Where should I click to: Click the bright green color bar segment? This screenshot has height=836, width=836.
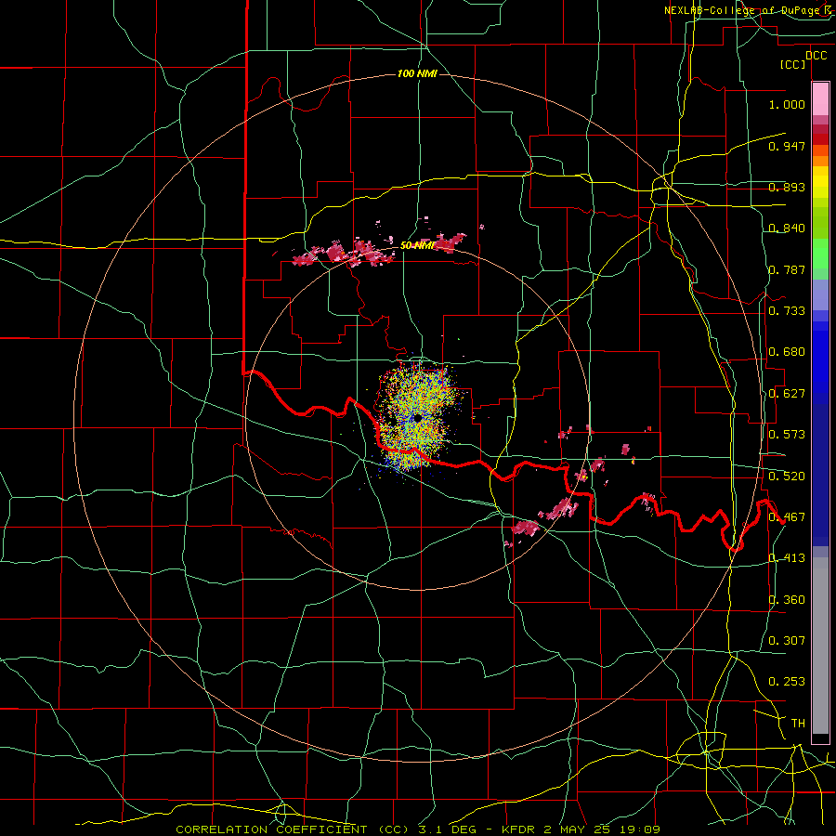coord(820,254)
